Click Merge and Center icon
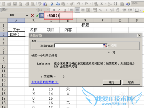 [x=88, y=10]
